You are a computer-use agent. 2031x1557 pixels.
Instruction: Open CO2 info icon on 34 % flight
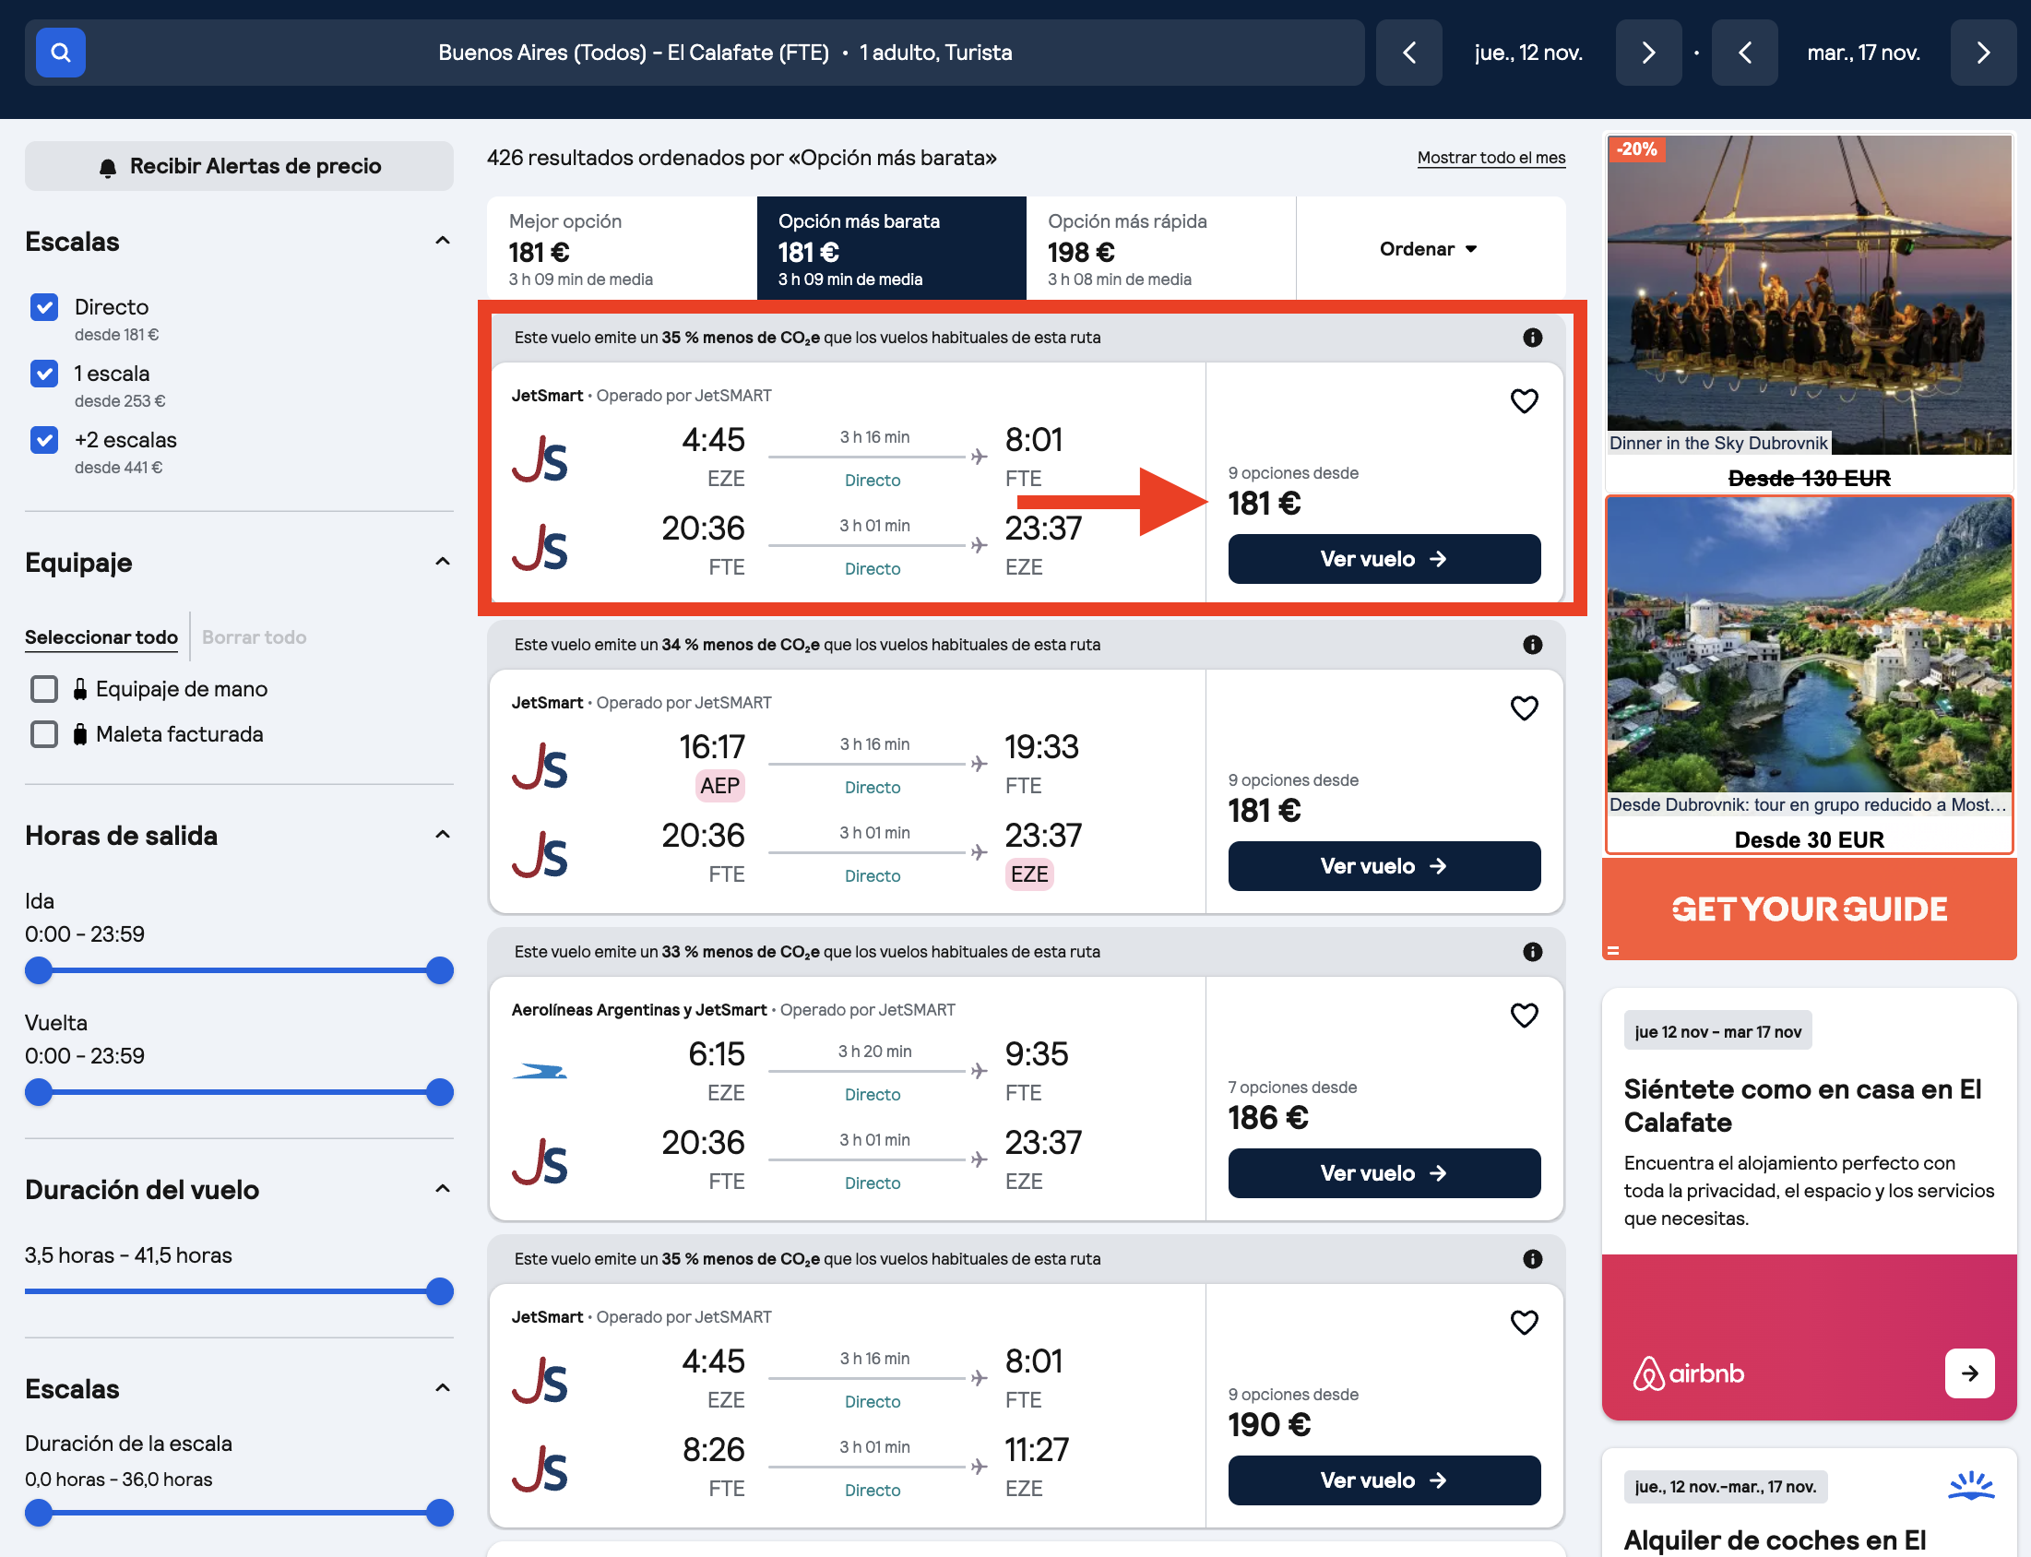click(1533, 645)
